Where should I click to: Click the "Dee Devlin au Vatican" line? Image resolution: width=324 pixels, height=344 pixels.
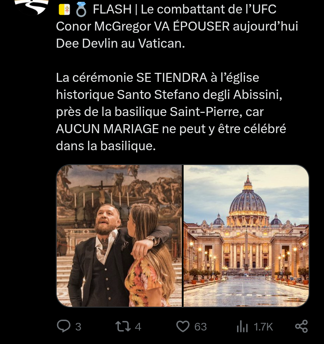tap(120, 44)
